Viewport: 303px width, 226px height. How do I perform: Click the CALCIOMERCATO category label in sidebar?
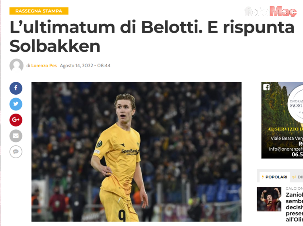tap(294, 189)
